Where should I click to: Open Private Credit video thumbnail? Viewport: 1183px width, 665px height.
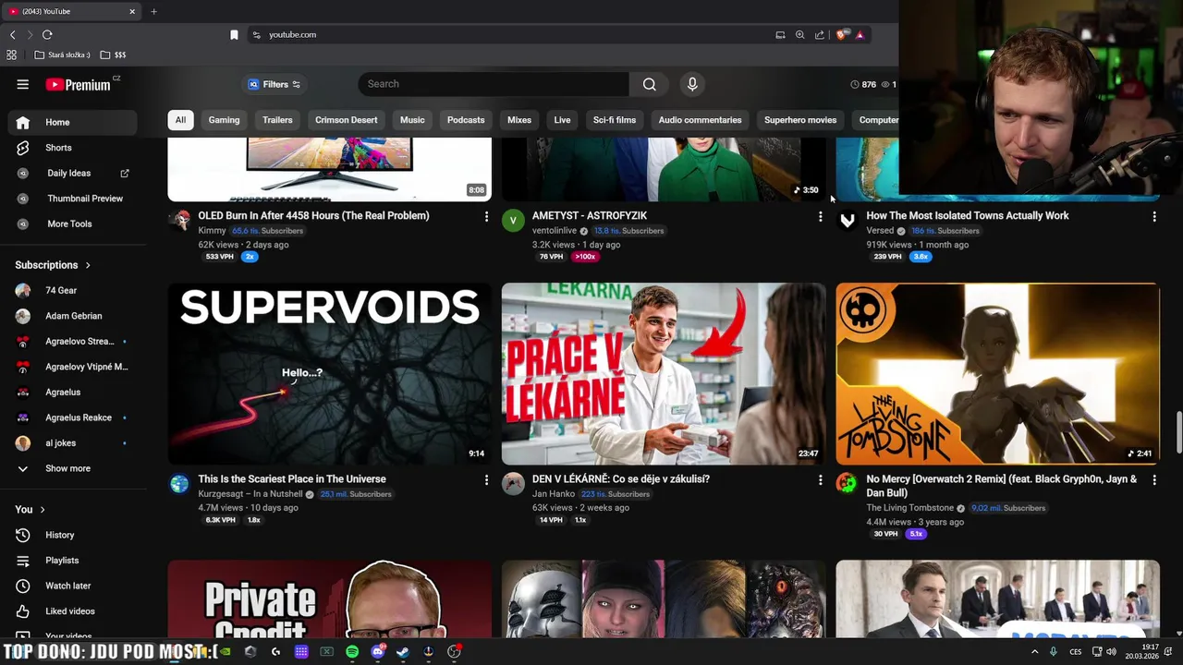[330, 598]
